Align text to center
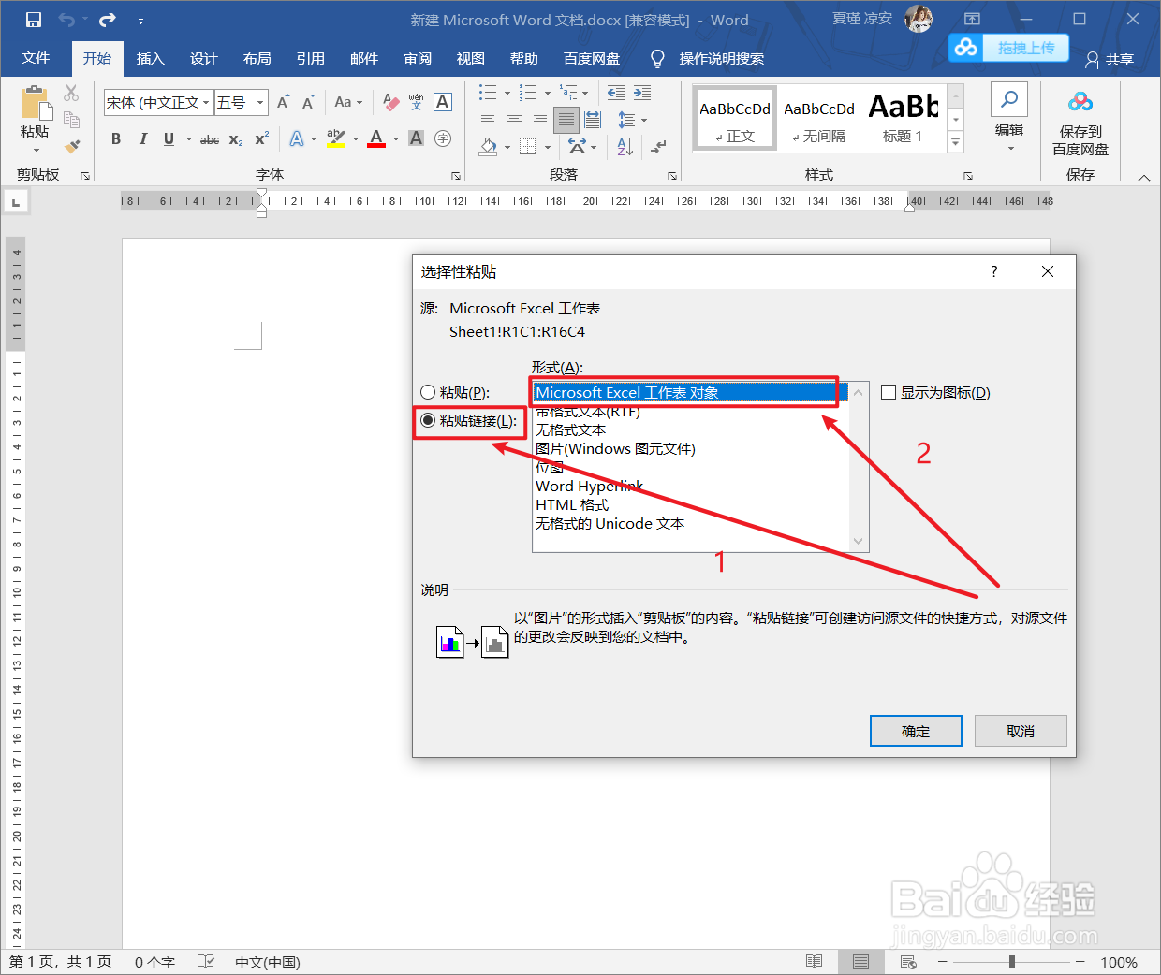The width and height of the screenshot is (1161, 975). pyautogui.click(x=513, y=120)
